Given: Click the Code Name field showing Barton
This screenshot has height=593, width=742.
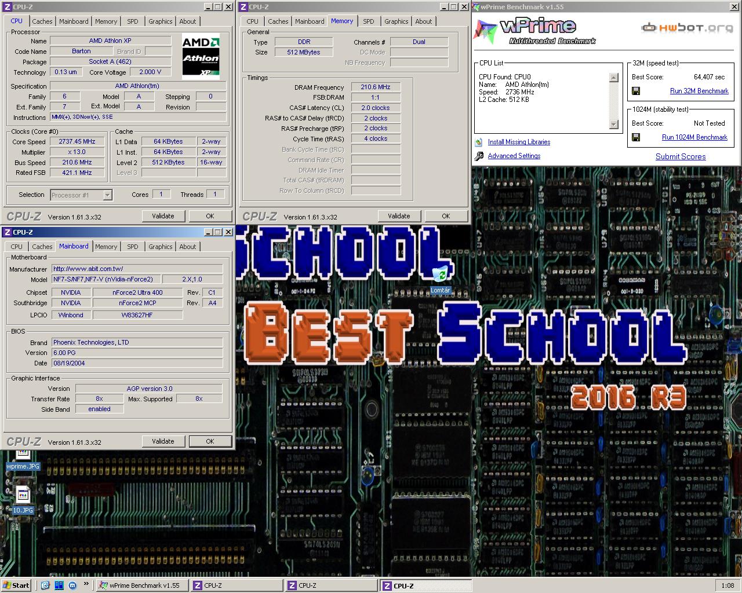Looking at the screenshot, I should tap(81, 51).
